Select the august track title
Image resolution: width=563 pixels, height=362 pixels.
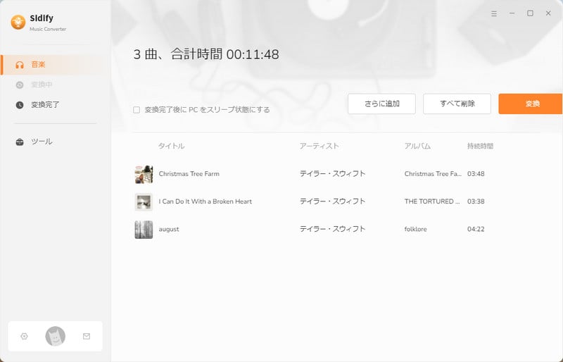(x=169, y=230)
